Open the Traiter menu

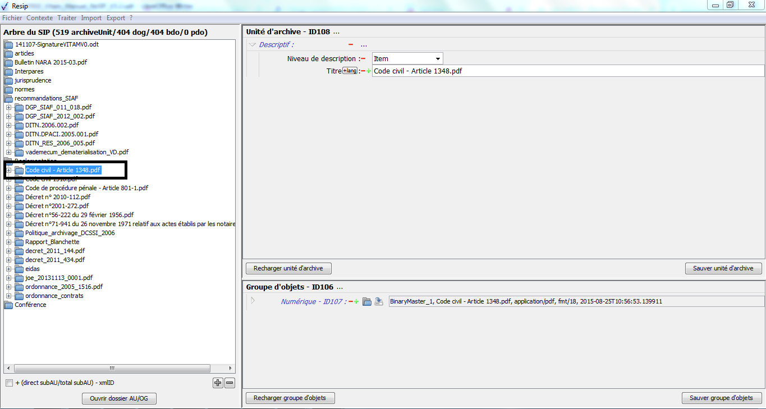click(x=67, y=18)
